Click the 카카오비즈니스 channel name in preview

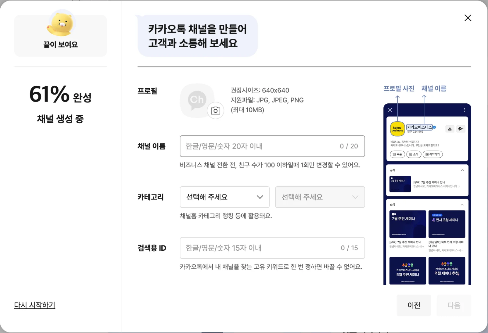419,127
